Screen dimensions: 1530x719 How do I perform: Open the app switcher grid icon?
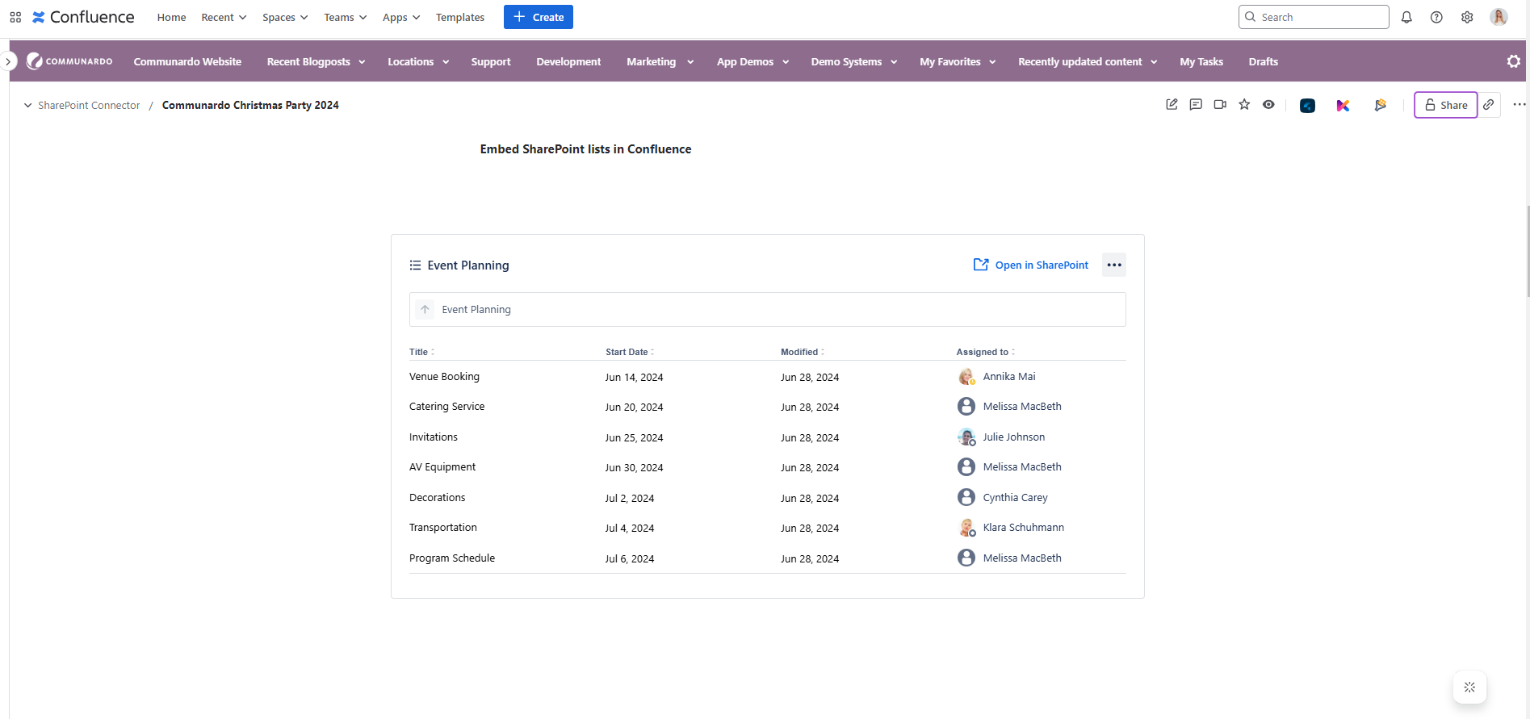coord(15,17)
